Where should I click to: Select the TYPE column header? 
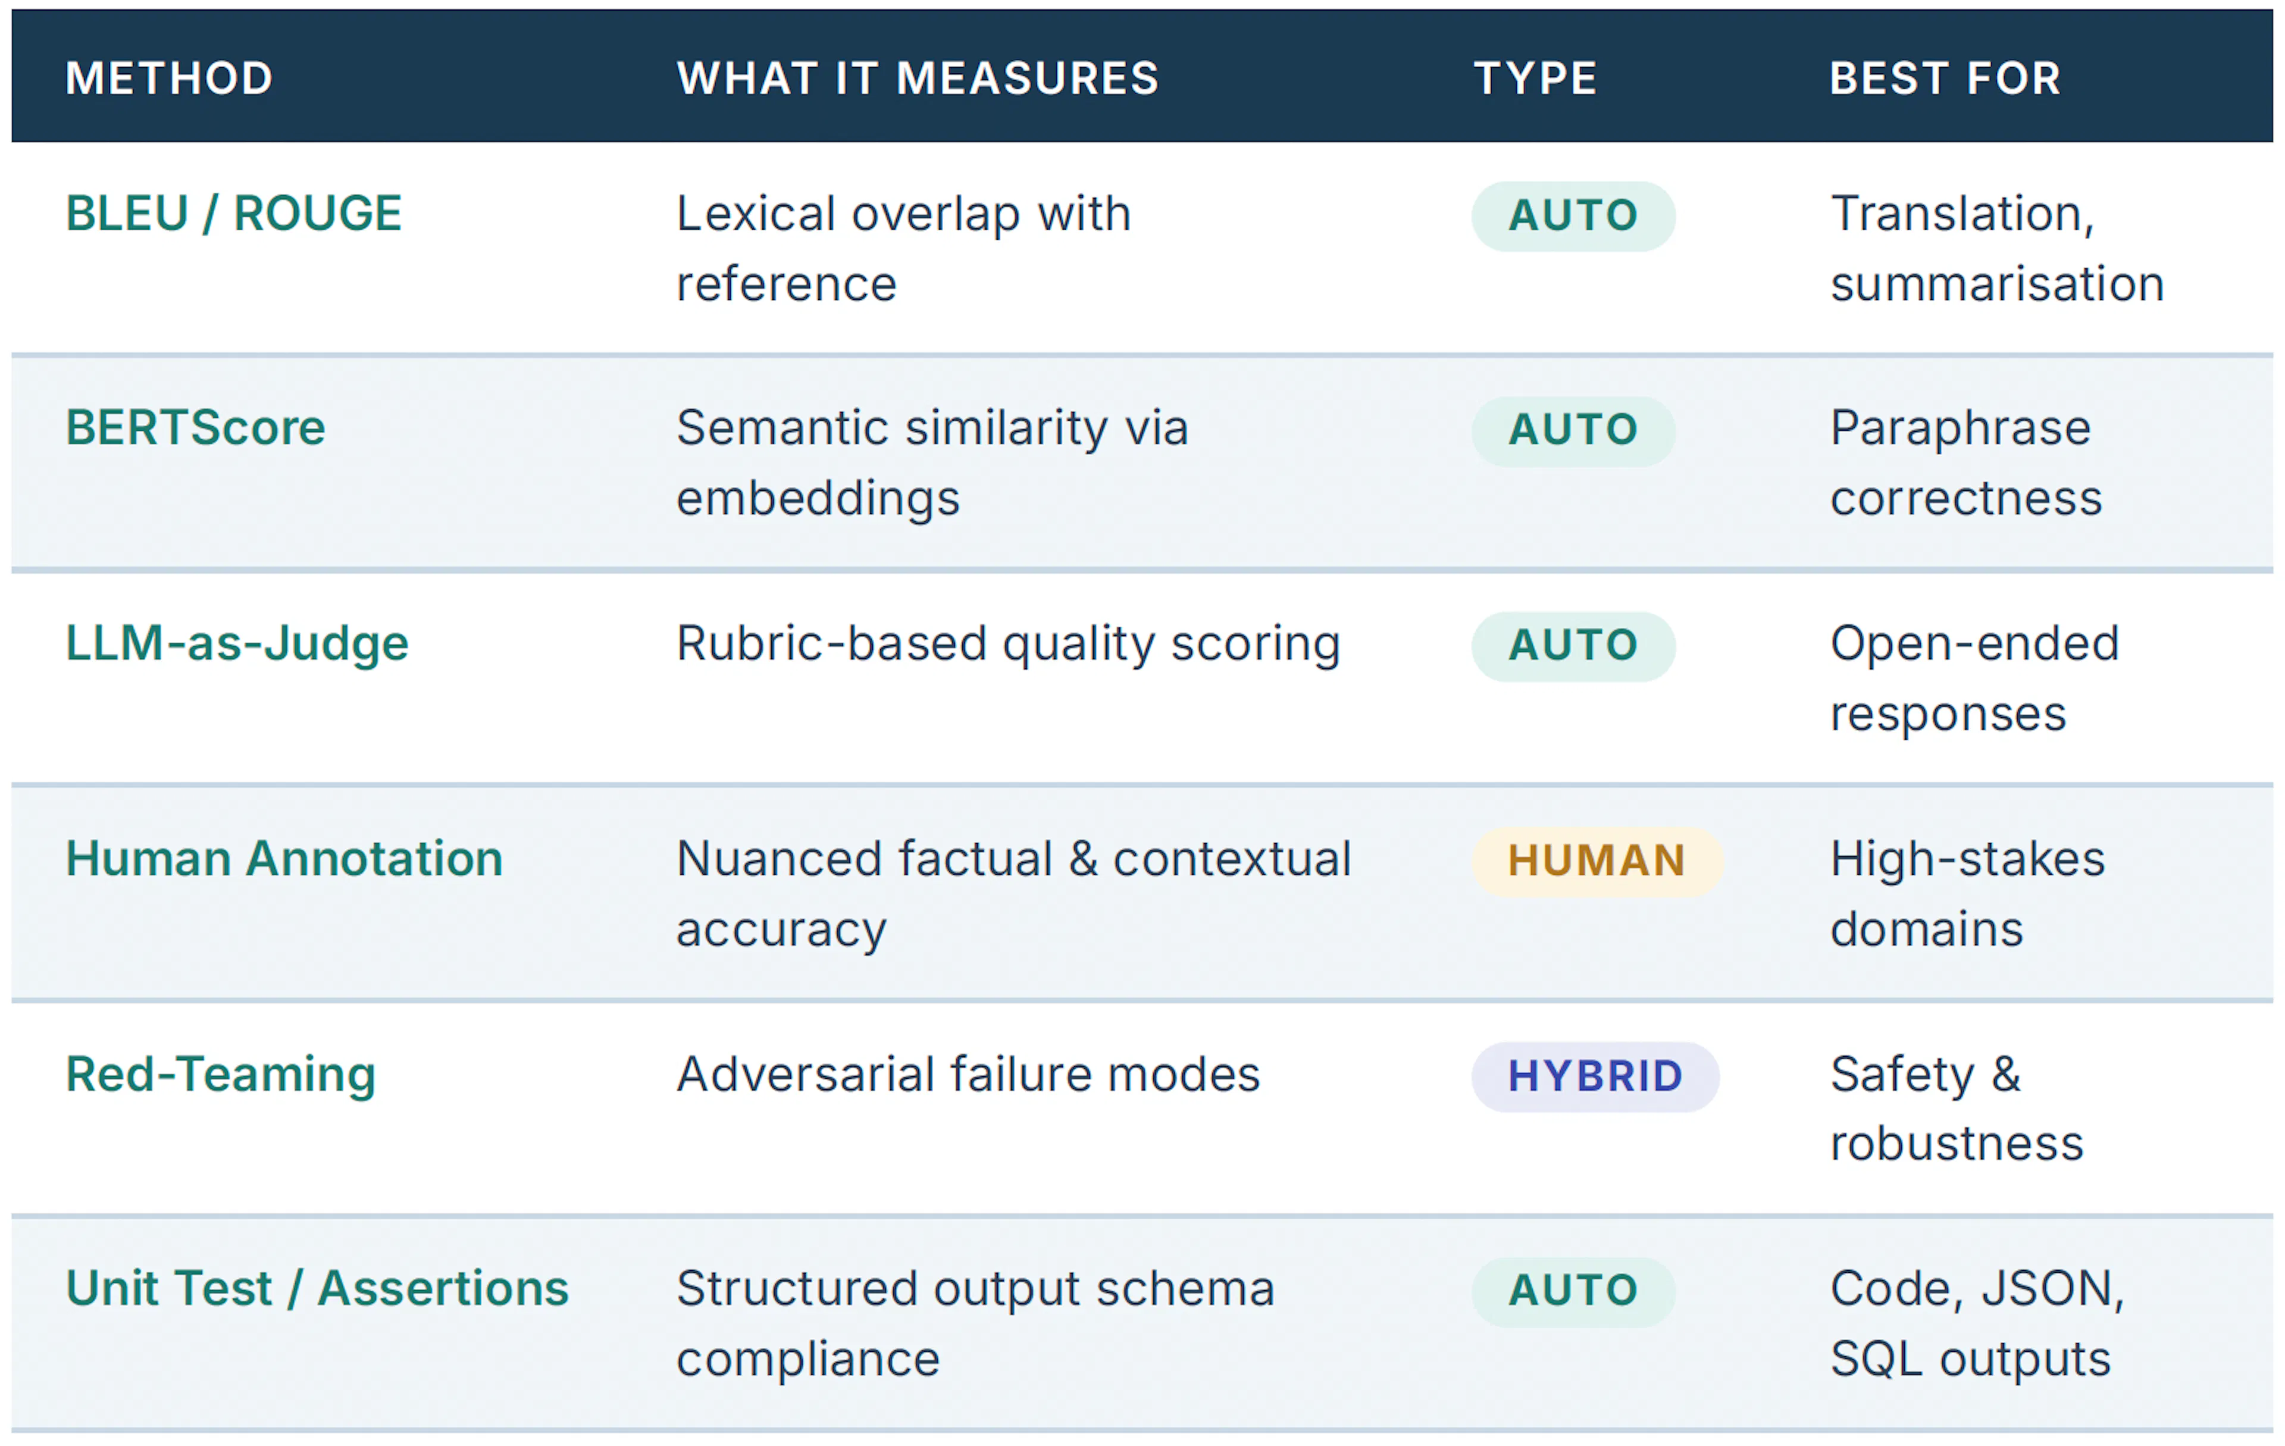pos(1535,78)
